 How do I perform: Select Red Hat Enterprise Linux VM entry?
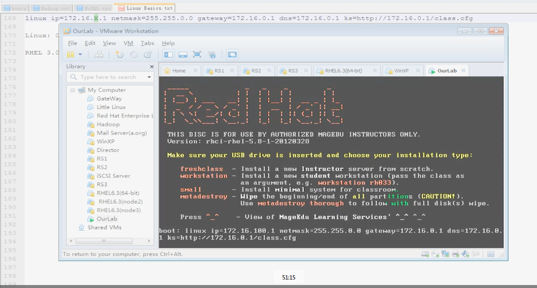pyautogui.click(x=120, y=116)
